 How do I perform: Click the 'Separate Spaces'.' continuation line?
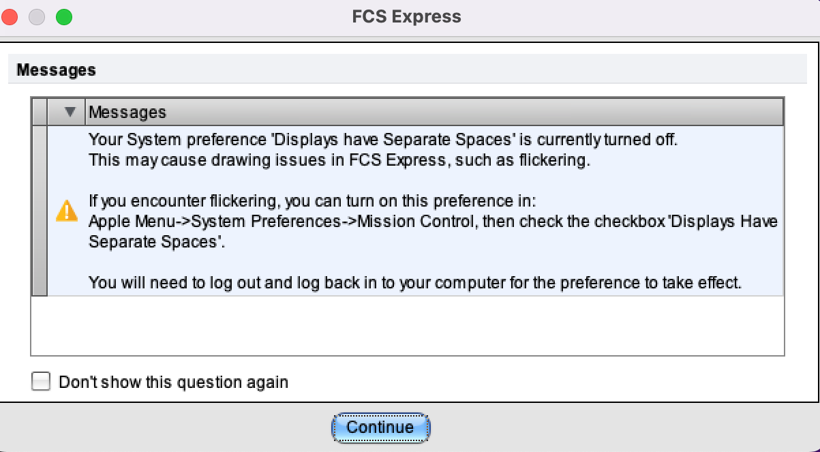[x=157, y=242]
